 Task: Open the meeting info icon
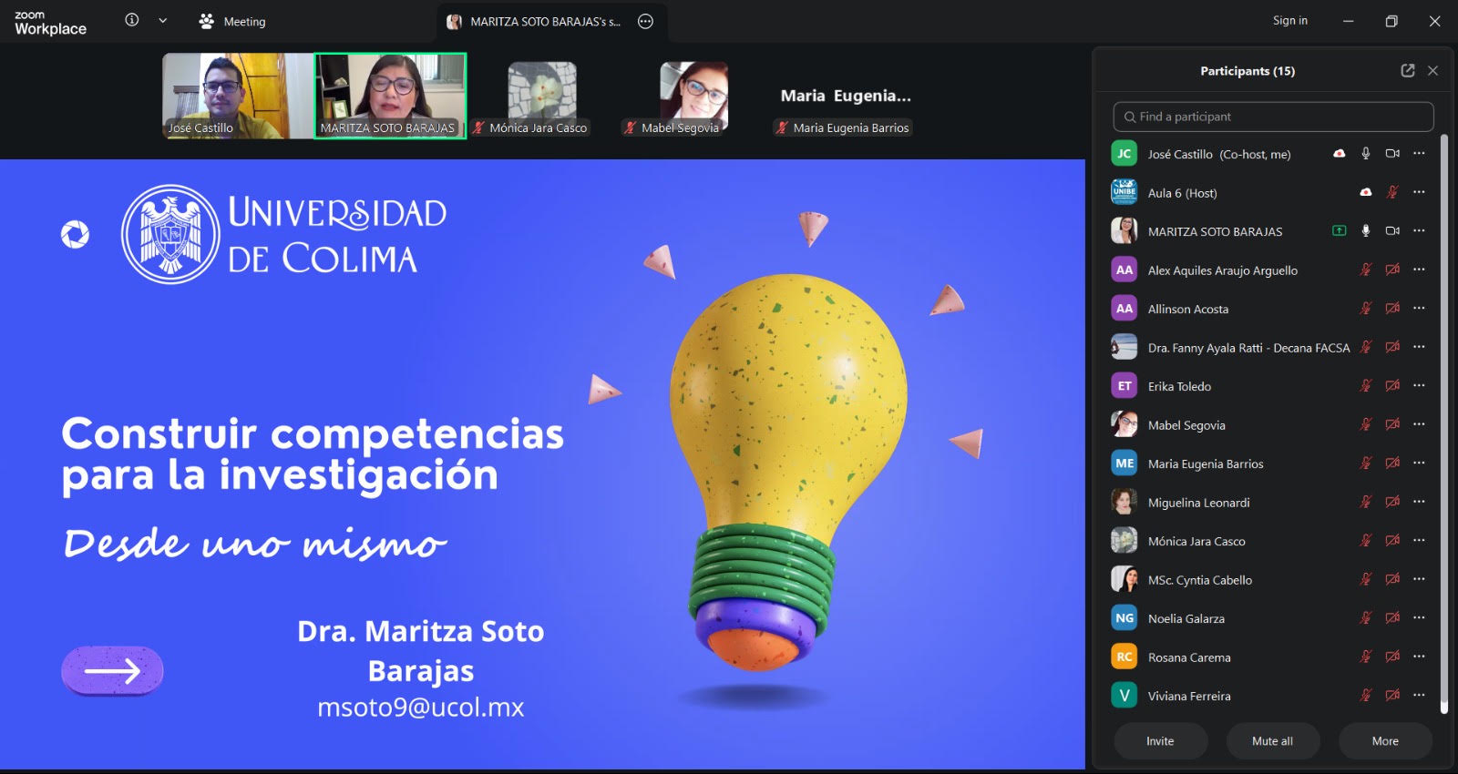coord(132,20)
